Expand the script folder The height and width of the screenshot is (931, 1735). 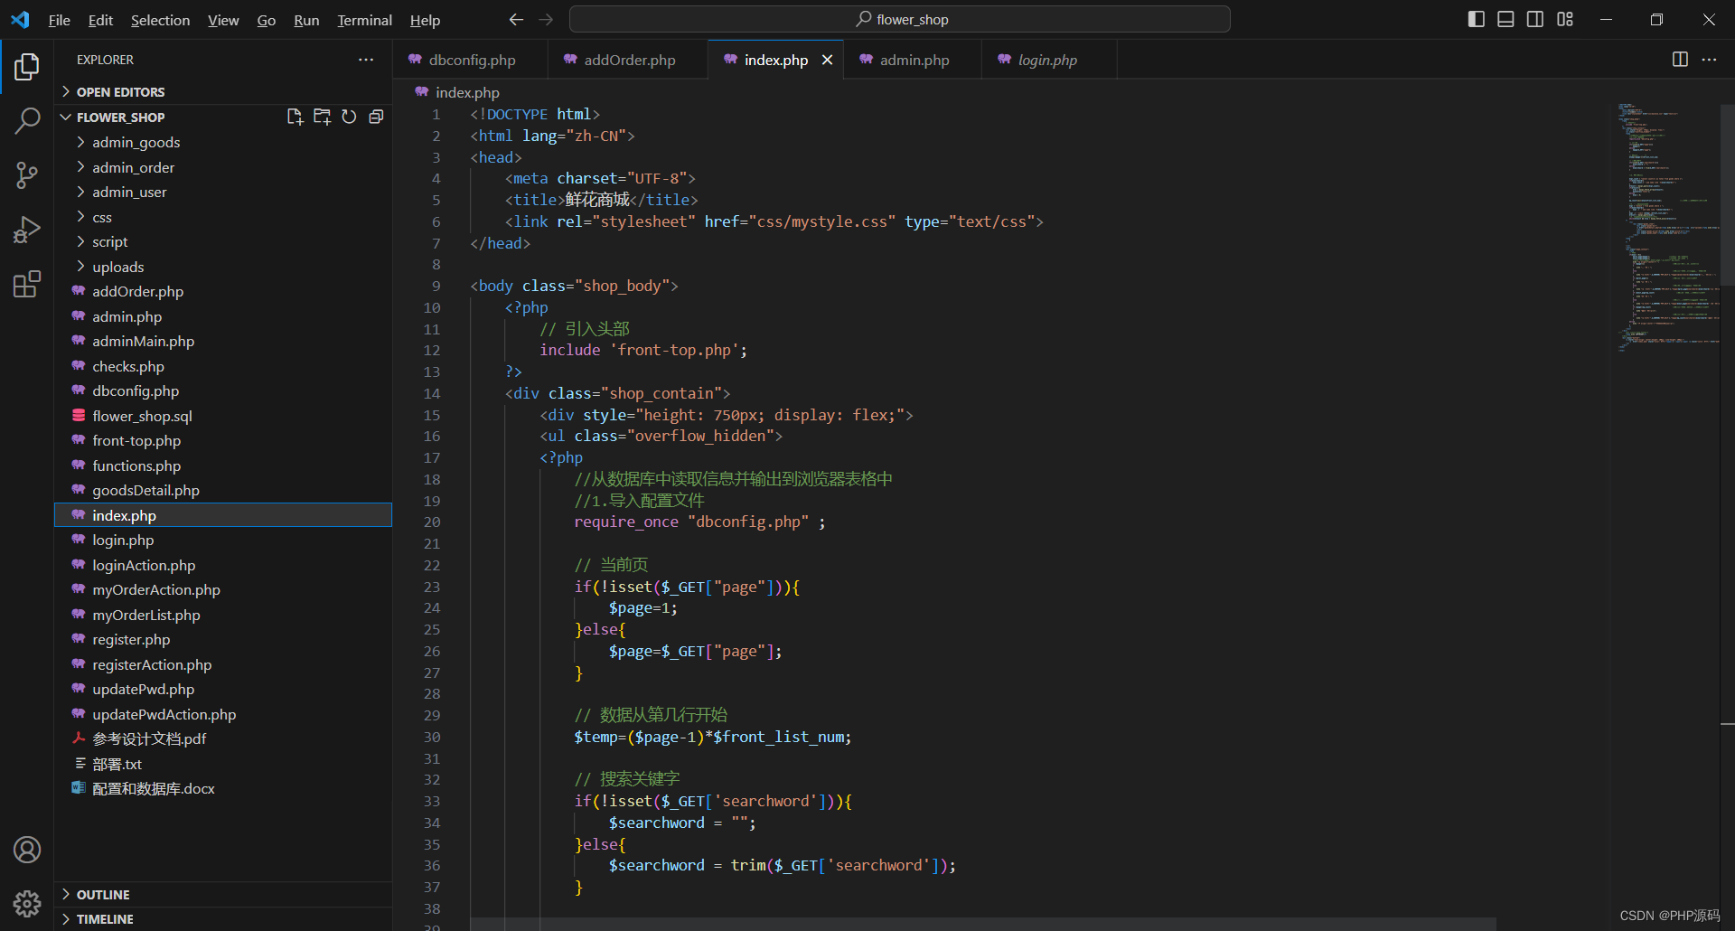coord(223,241)
